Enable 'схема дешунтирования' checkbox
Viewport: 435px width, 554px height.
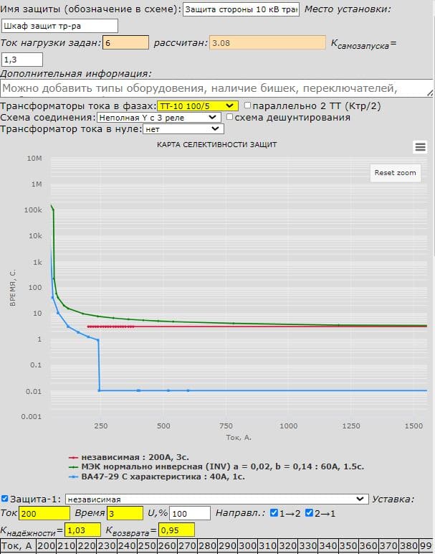click(x=230, y=117)
